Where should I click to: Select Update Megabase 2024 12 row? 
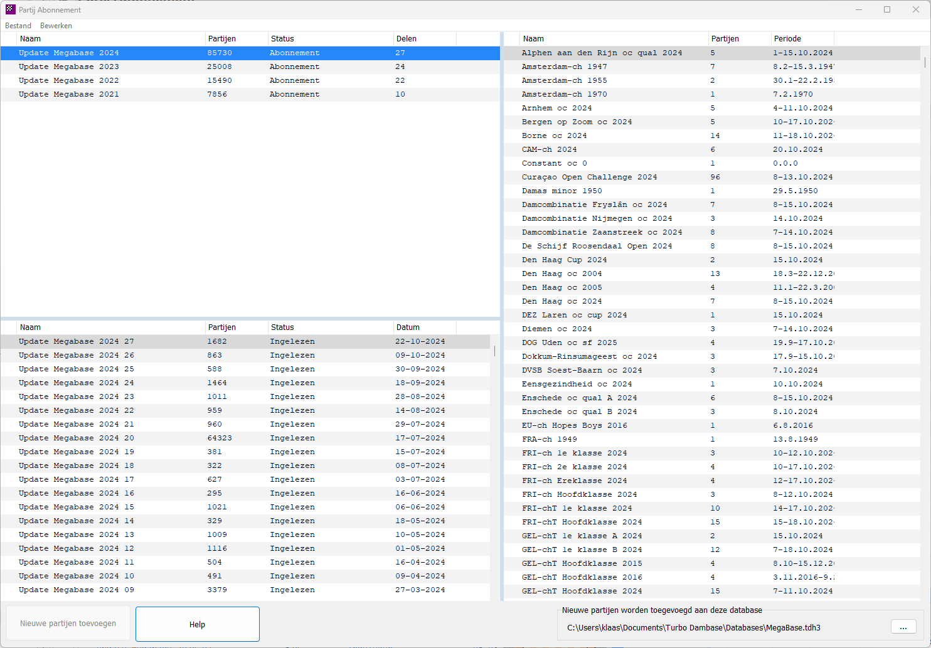click(245, 549)
